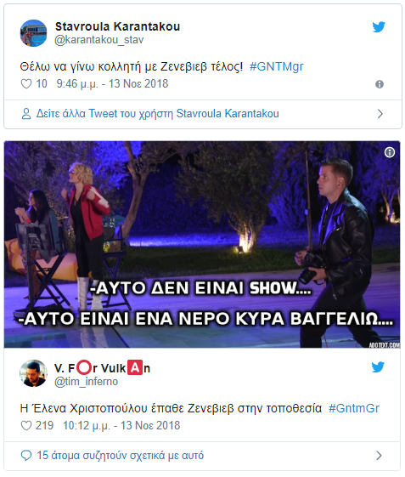
Task: Open the '10:12 μ.μ. - 13 Νοε 2018' timestamp
Action: [x=121, y=426]
